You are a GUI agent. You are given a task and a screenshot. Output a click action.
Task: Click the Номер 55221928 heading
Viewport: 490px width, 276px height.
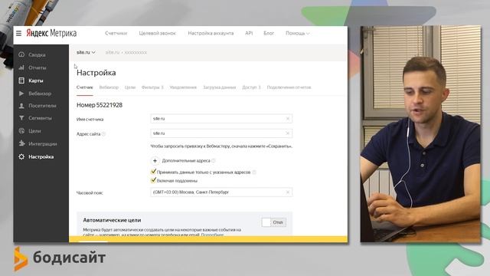pyautogui.click(x=100, y=105)
